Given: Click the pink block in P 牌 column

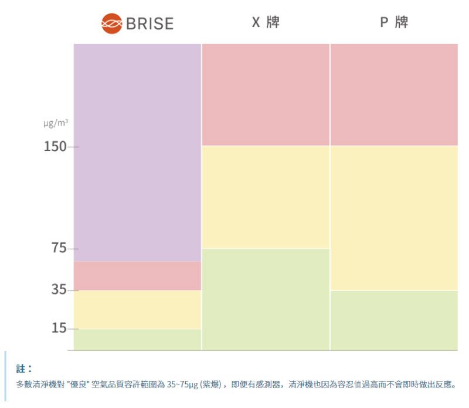Looking at the screenshot, I should coord(394,95).
